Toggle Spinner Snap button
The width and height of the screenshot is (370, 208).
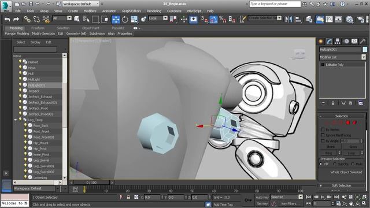pyautogui.click(x=232, y=19)
